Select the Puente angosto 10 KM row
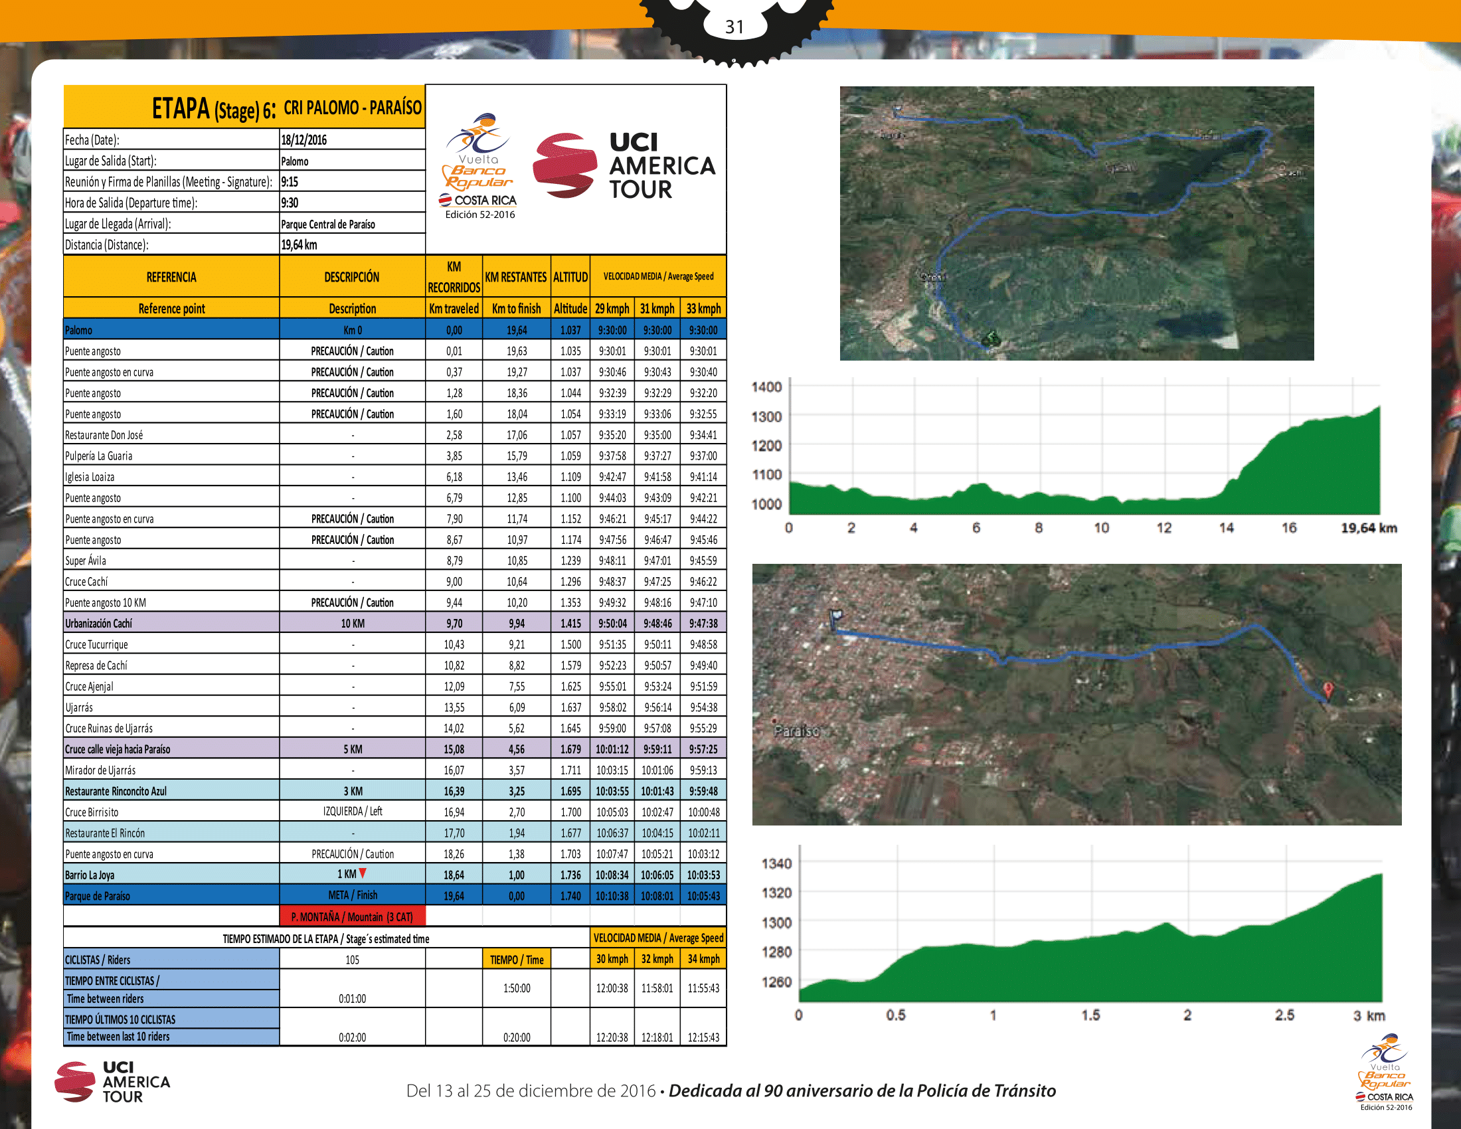Viewport: 1461px width, 1129px height. (x=394, y=602)
